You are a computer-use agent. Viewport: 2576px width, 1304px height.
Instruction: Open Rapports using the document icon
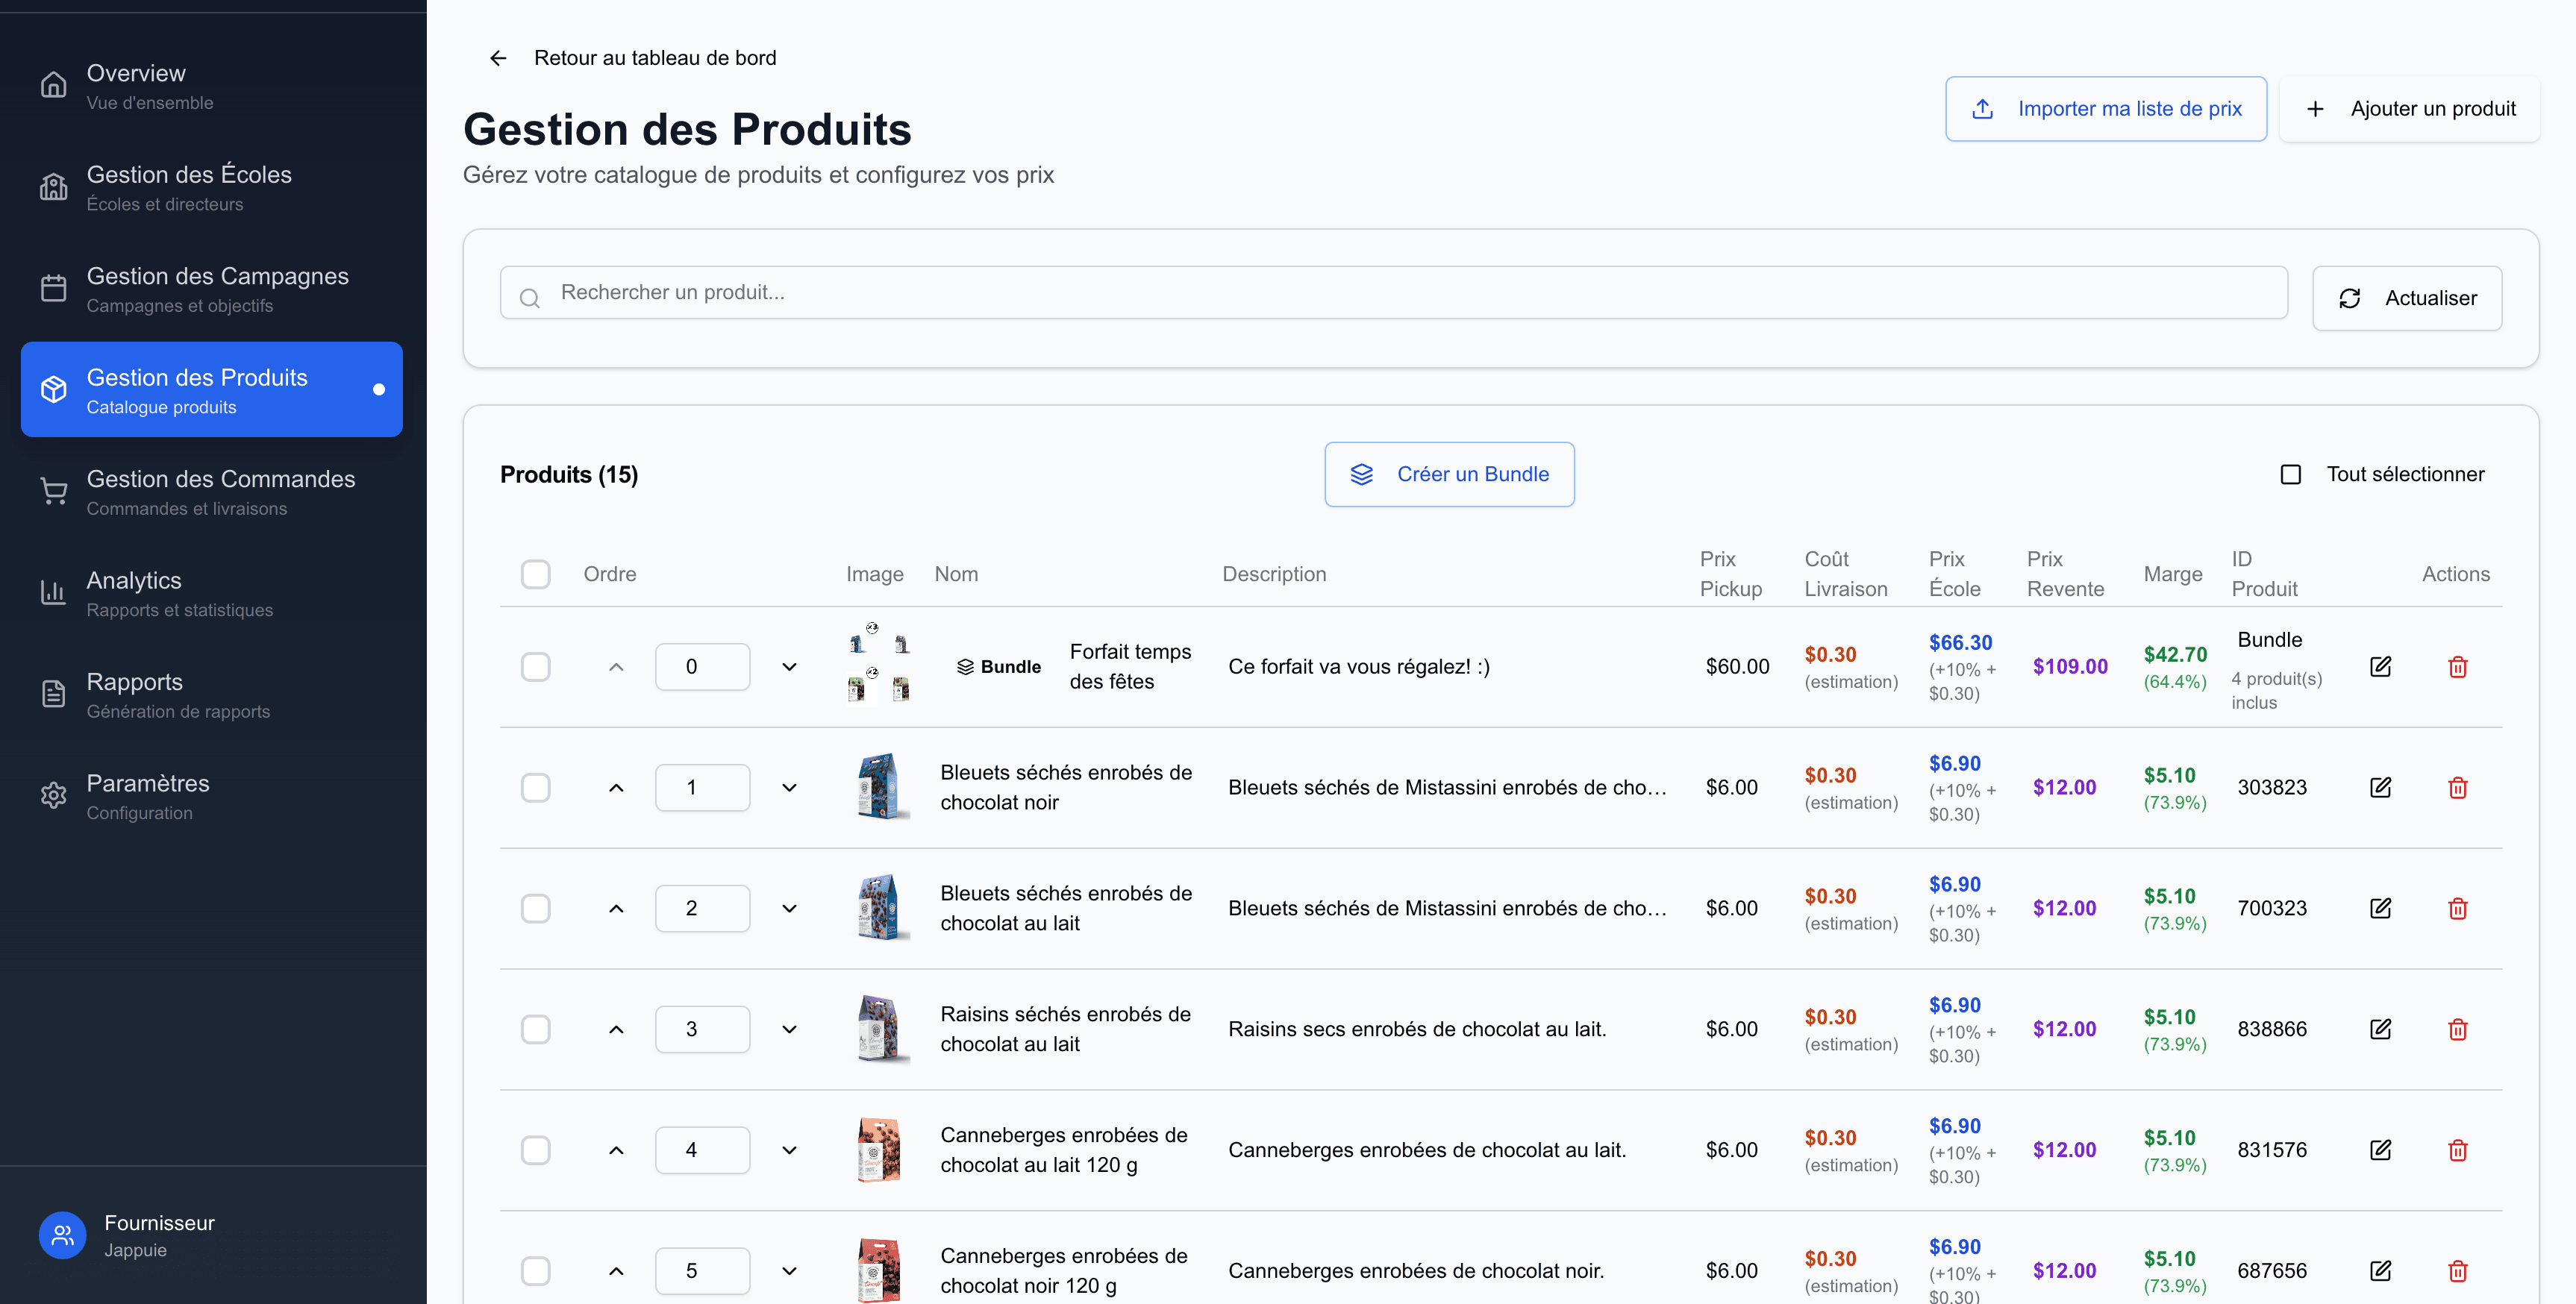[x=53, y=693]
